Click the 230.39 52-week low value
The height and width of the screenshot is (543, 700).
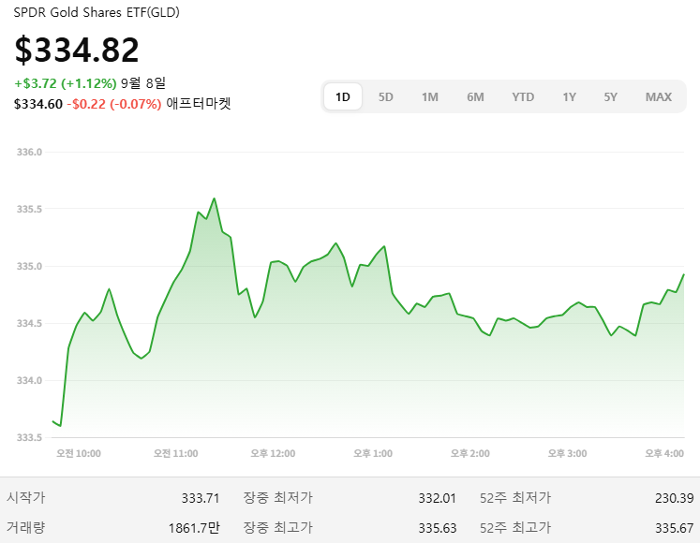coord(674,498)
